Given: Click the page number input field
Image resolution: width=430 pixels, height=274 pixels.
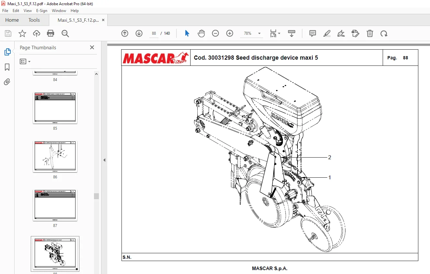Looking at the screenshot, I should tap(154, 33).
